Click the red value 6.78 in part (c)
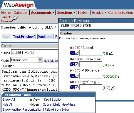Viewport: 134px width, 113px height. 77,70
